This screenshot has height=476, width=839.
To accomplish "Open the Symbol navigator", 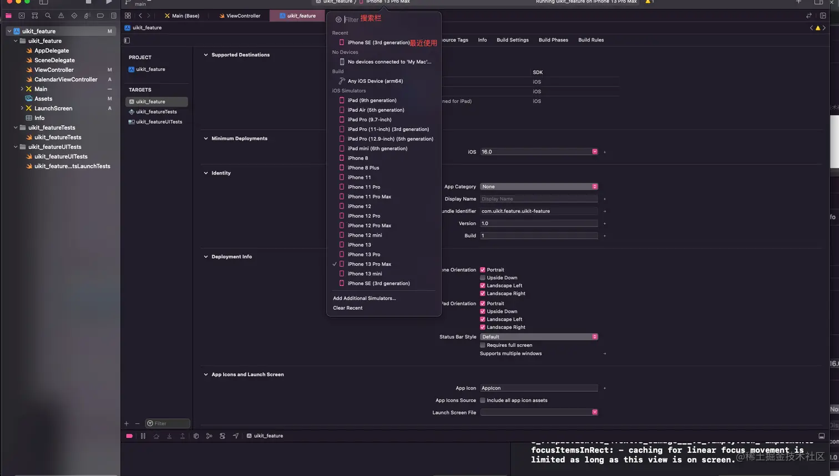I will tap(35, 16).
